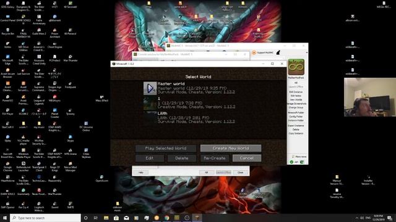Image resolution: width=396 pixels, height=222 pixels.
Task: Click Edit Notes in MultiMC sidebar
Action: click(x=296, y=96)
